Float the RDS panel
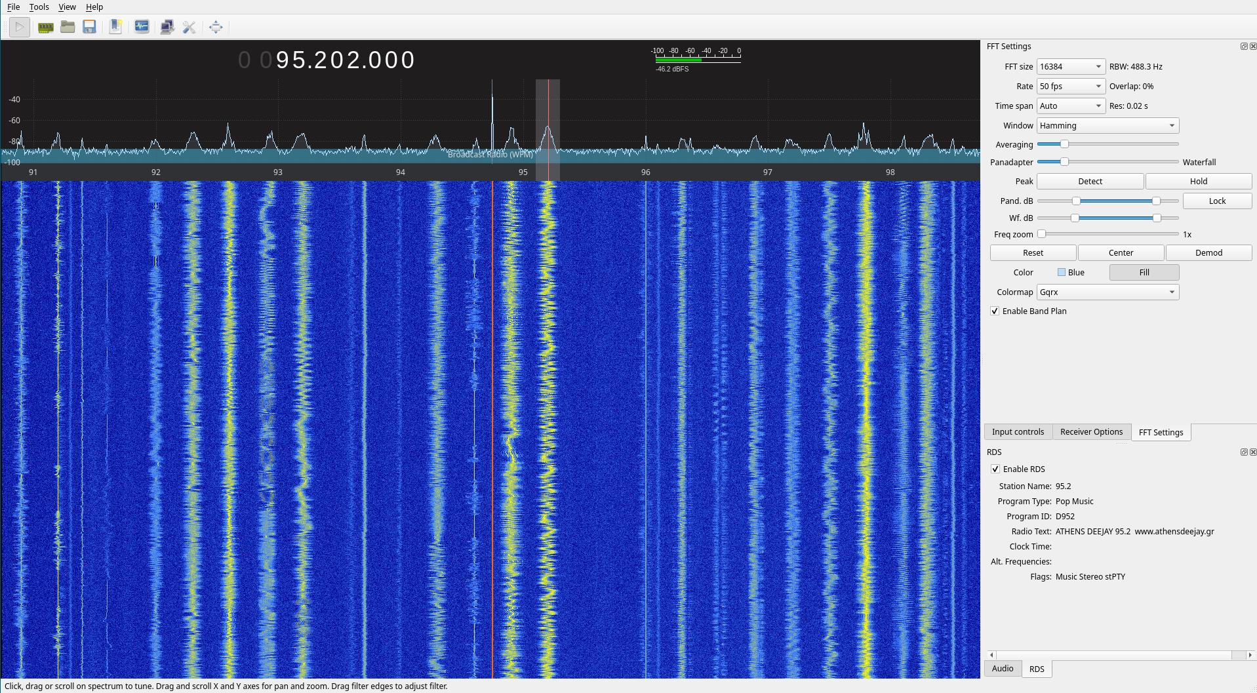The image size is (1257, 693). (1244, 452)
